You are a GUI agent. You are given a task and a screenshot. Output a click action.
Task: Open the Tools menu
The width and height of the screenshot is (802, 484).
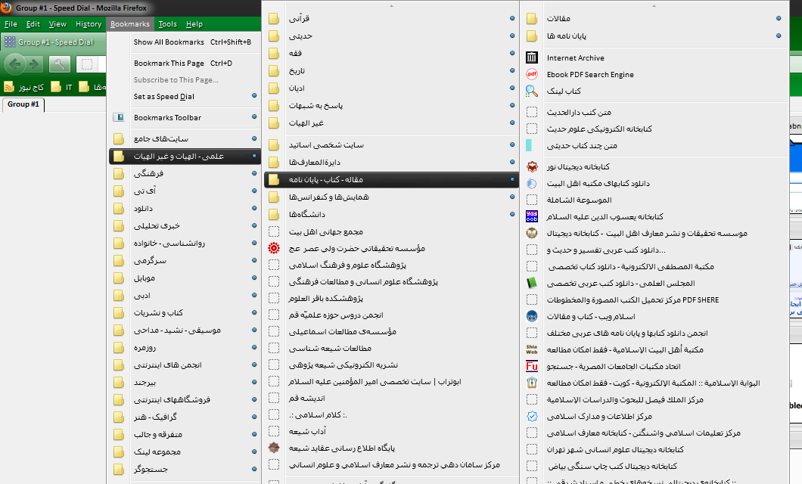click(167, 24)
